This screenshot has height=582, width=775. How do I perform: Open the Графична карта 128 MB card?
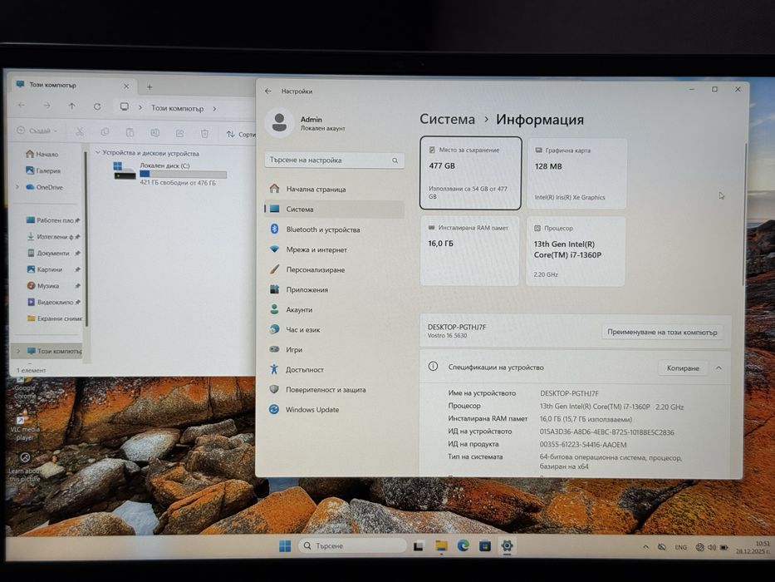coord(576,174)
